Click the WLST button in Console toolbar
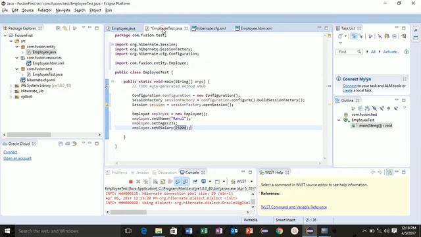The height and width of the screenshot is (237, 421). tap(238, 182)
